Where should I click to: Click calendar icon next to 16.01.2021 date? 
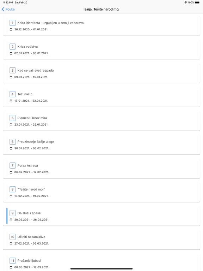coord(11,101)
